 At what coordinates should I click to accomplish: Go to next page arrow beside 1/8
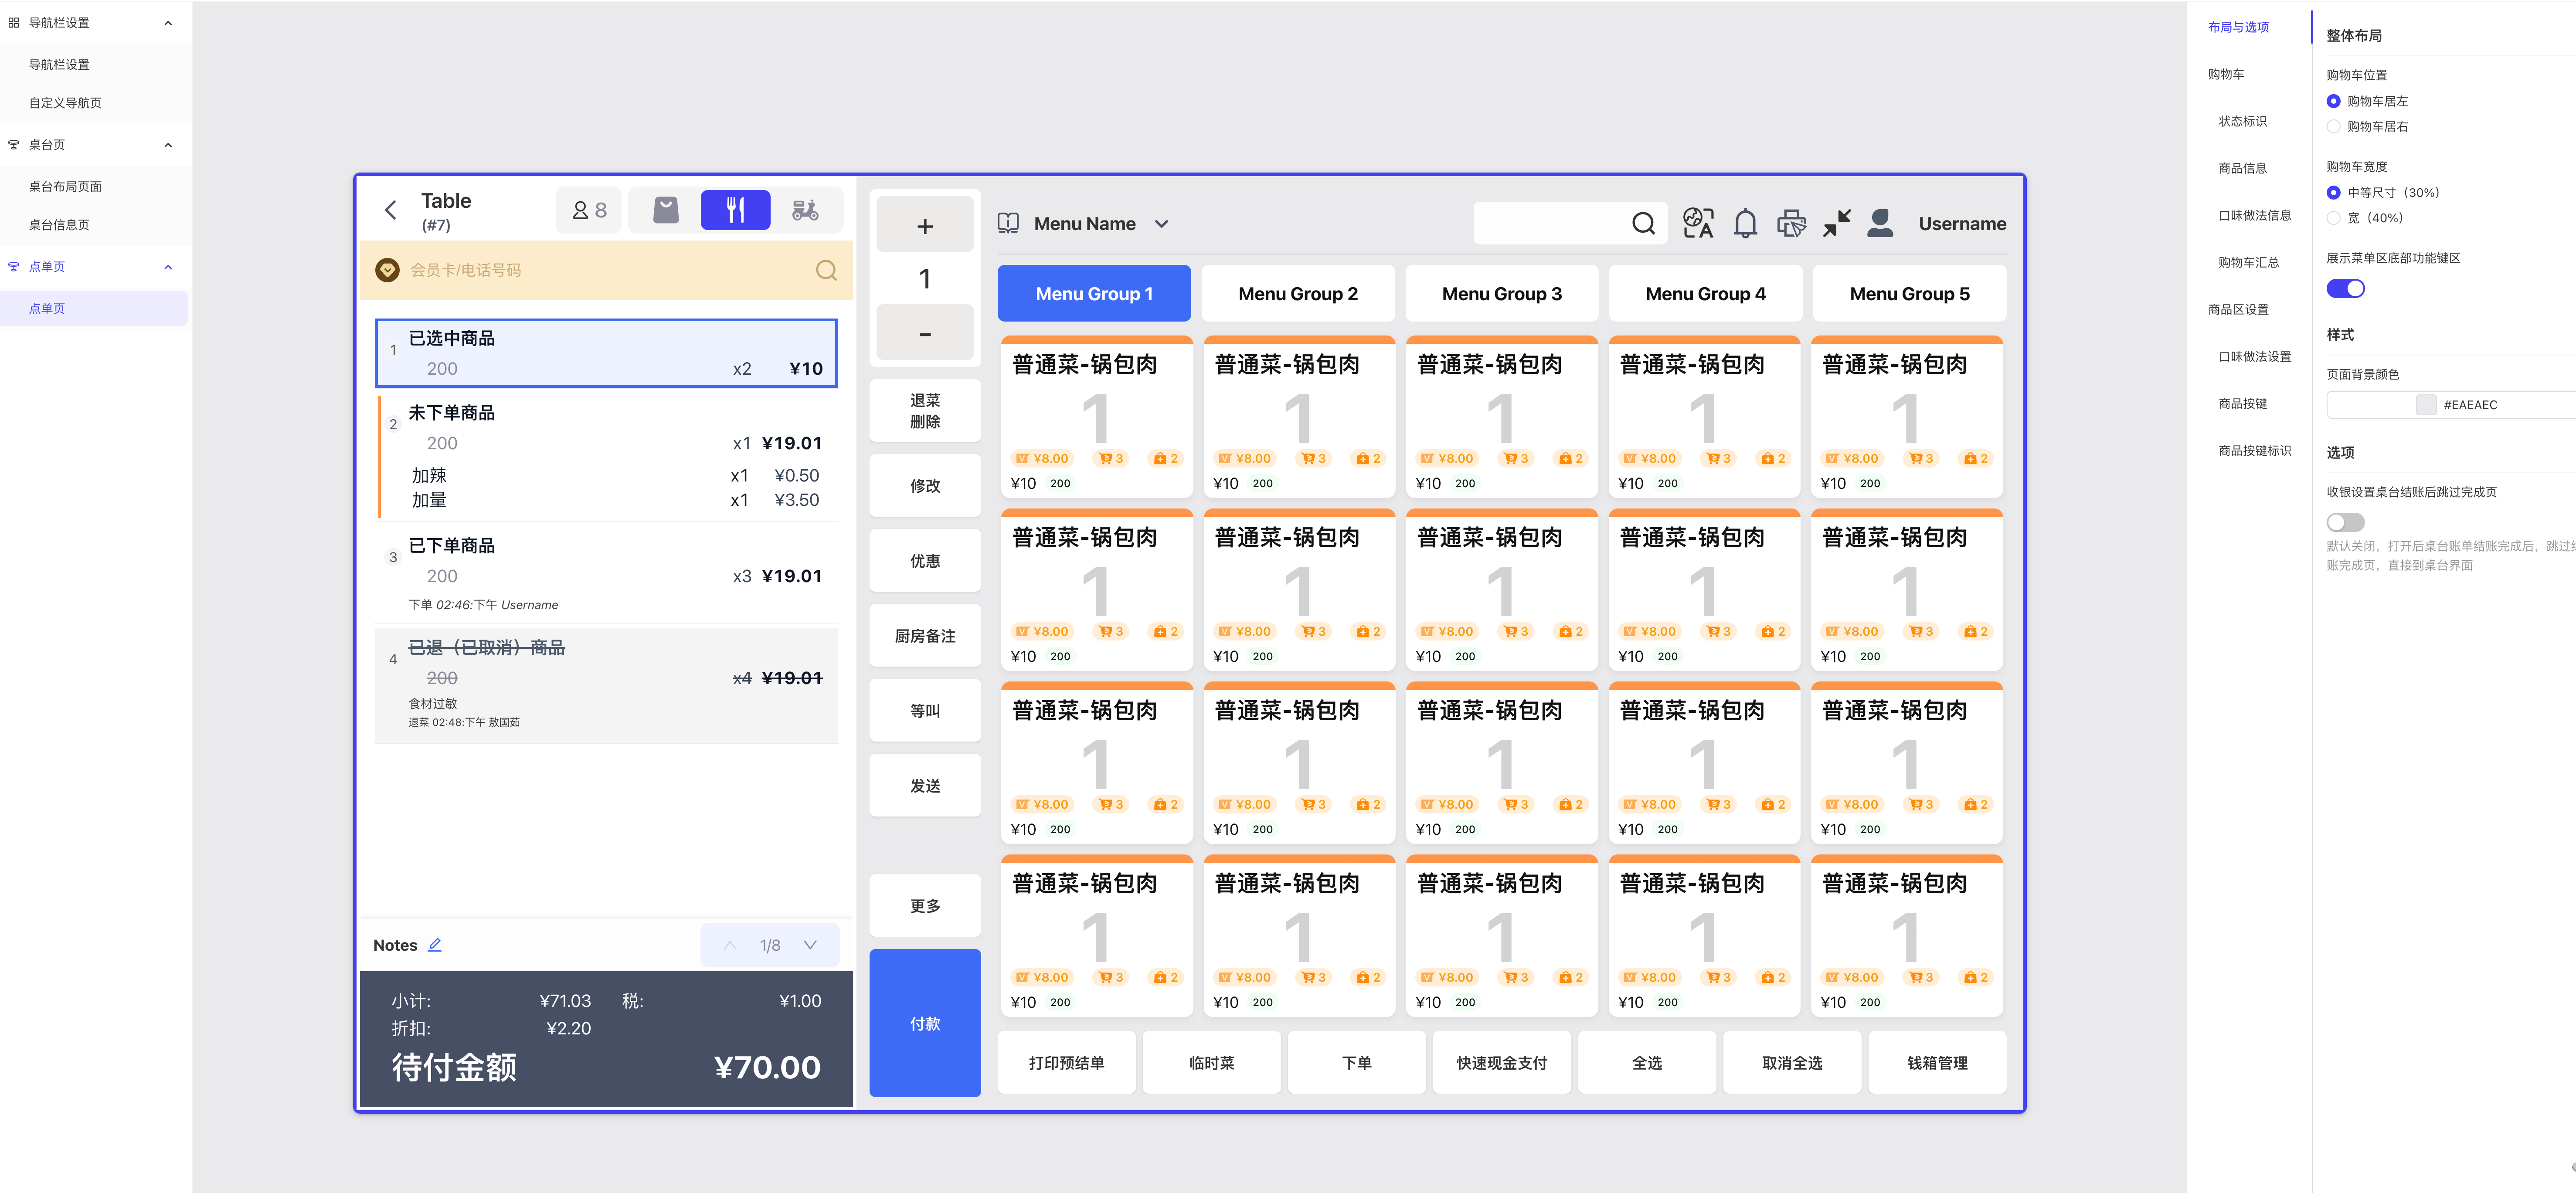point(810,945)
